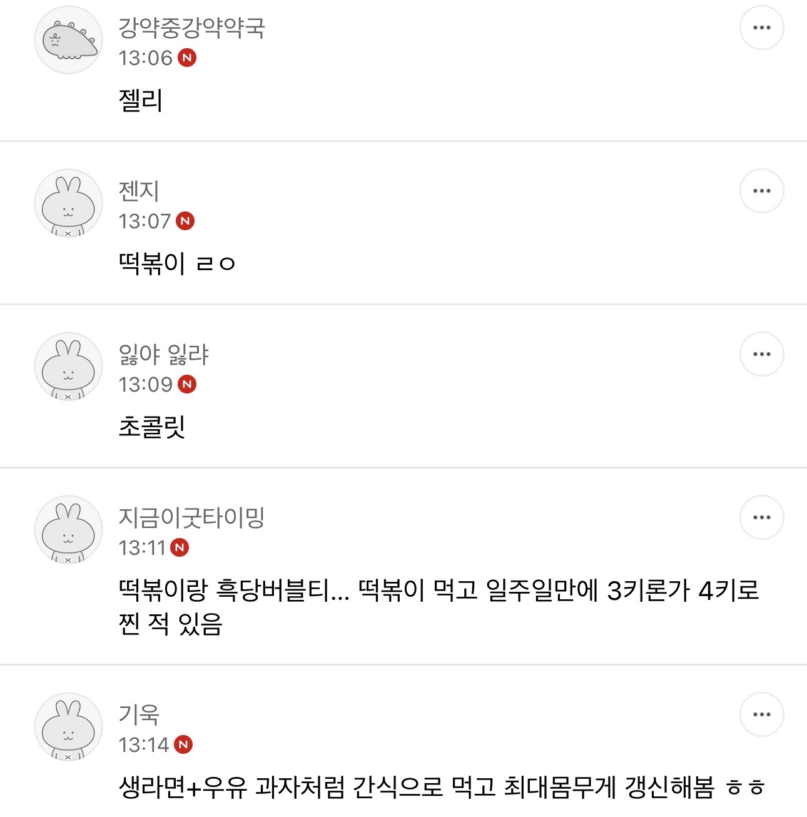Click the new badge beside 13:14
The image size is (807, 817).
click(x=183, y=744)
